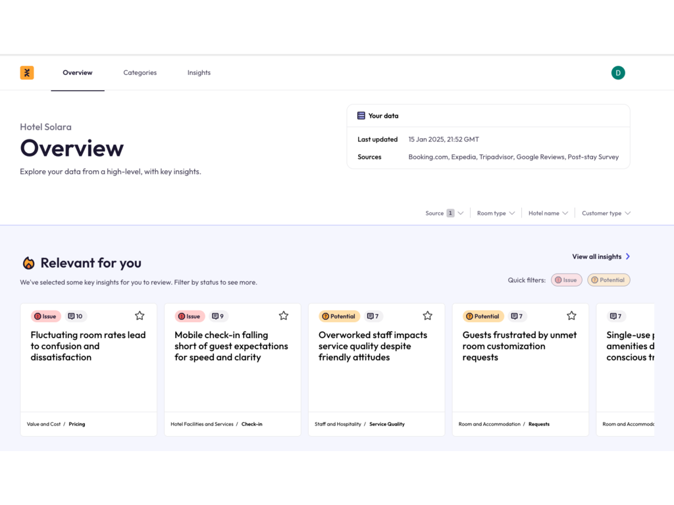The image size is (674, 505).
Task: Star the Overworked staff insight
Action: pyautogui.click(x=427, y=316)
